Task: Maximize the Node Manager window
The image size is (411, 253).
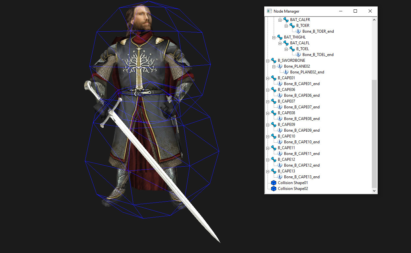Action: click(x=355, y=11)
